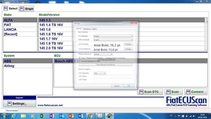
Task: Switch to the main window Graph tab
Action: tap(27, 9)
